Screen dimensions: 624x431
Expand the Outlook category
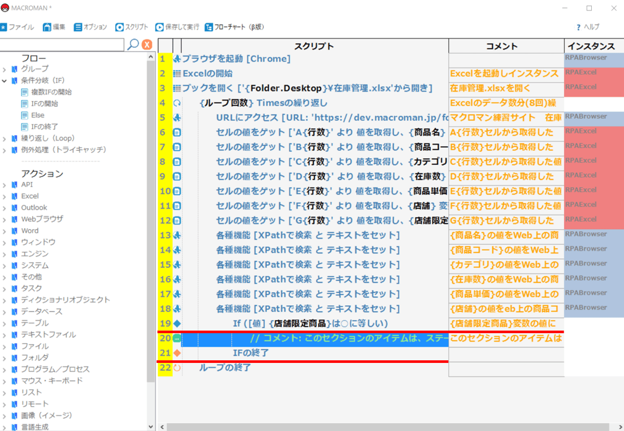tap(4, 207)
